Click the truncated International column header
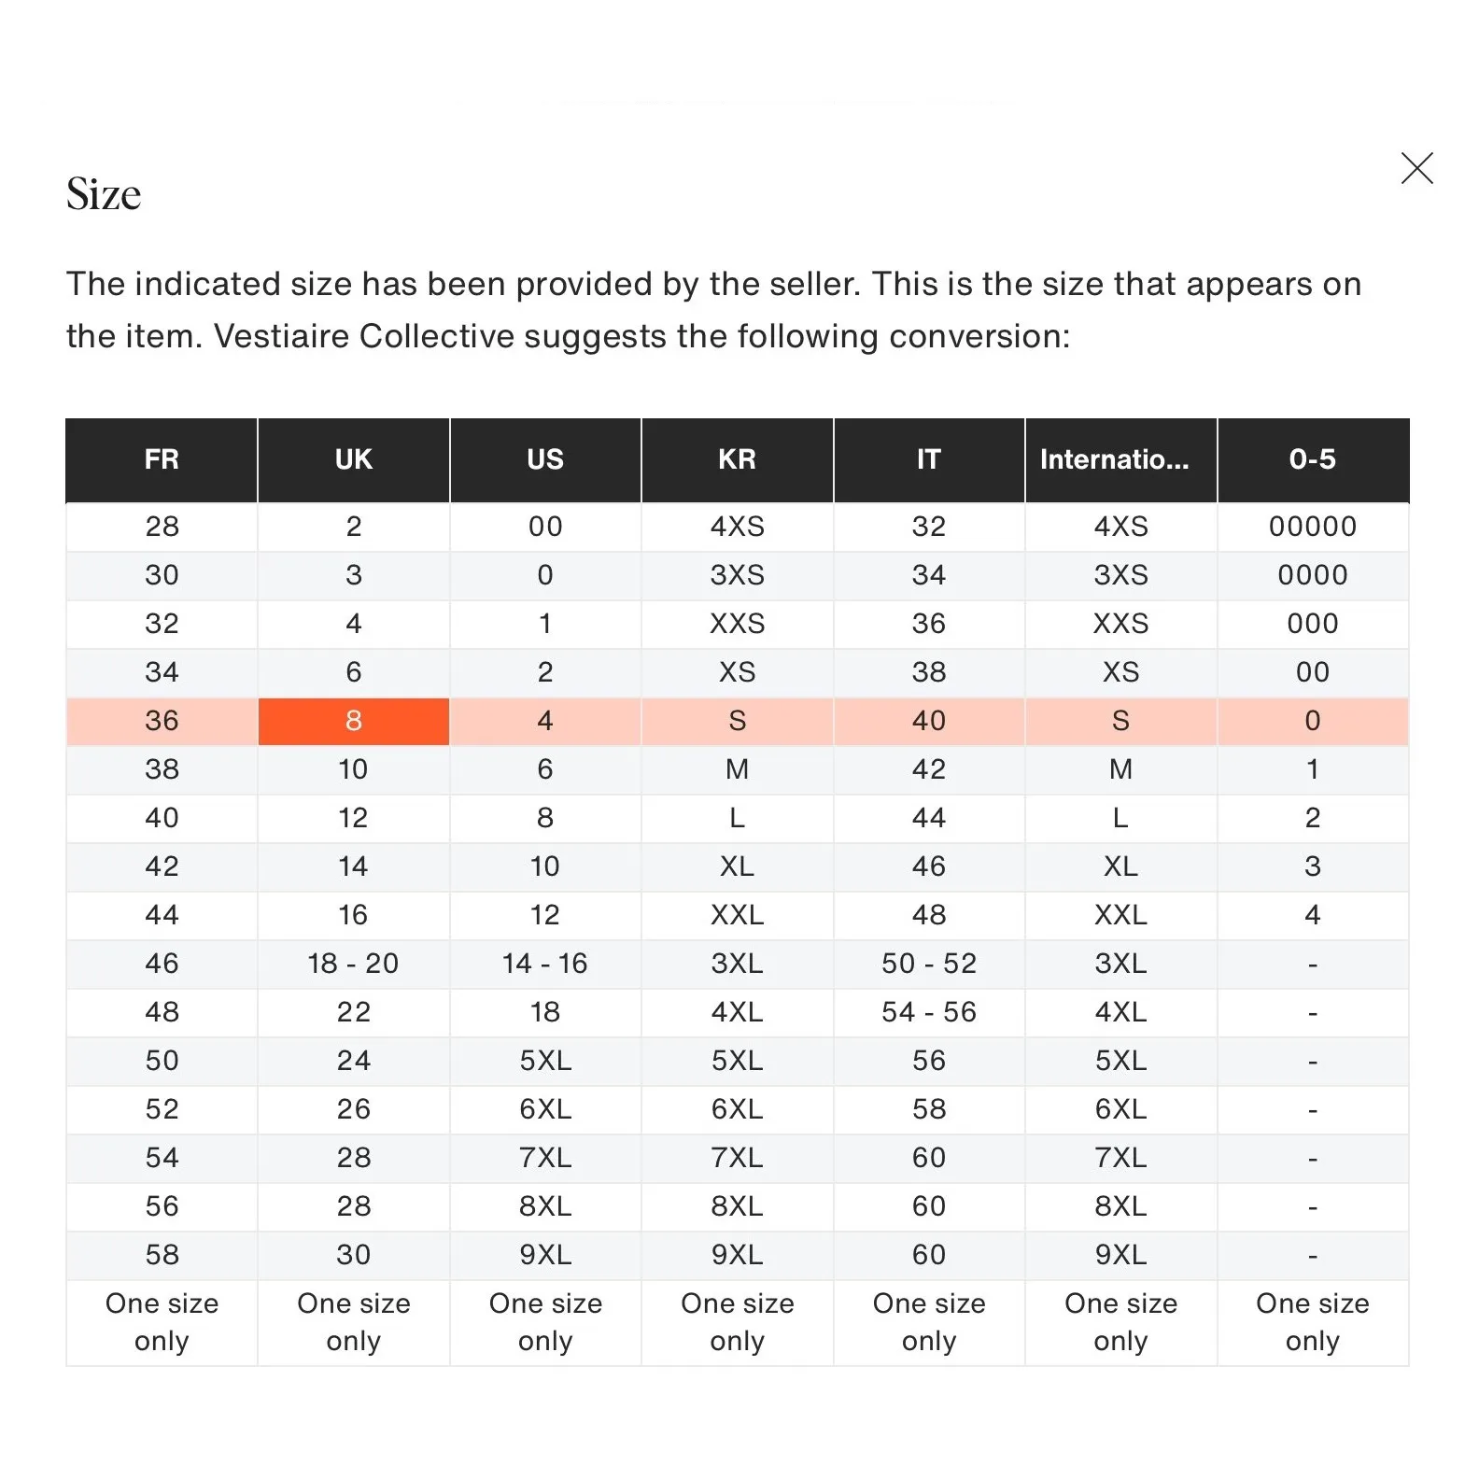Viewport: 1479px width, 1479px height. click(x=1120, y=459)
